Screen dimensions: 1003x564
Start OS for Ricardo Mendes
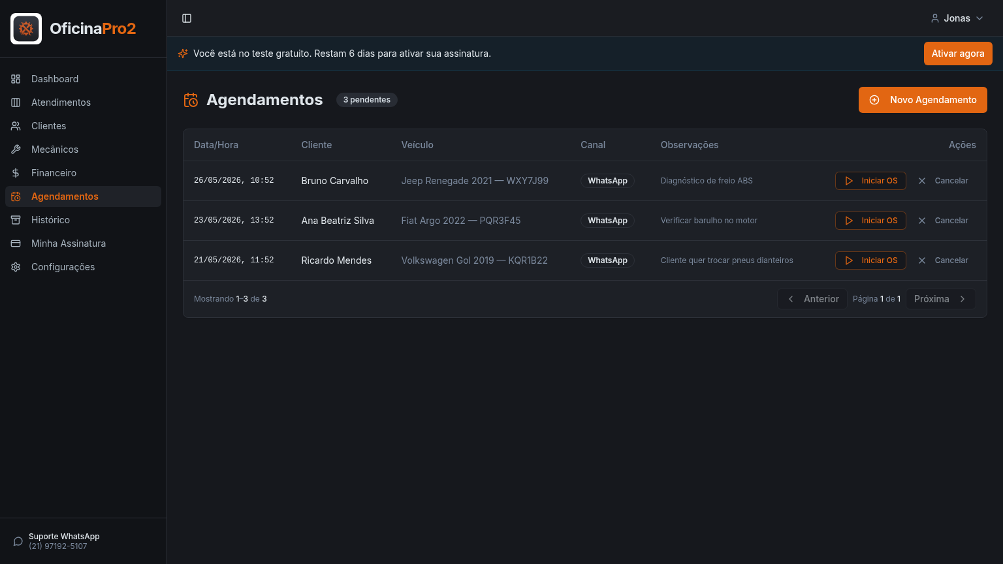(870, 260)
